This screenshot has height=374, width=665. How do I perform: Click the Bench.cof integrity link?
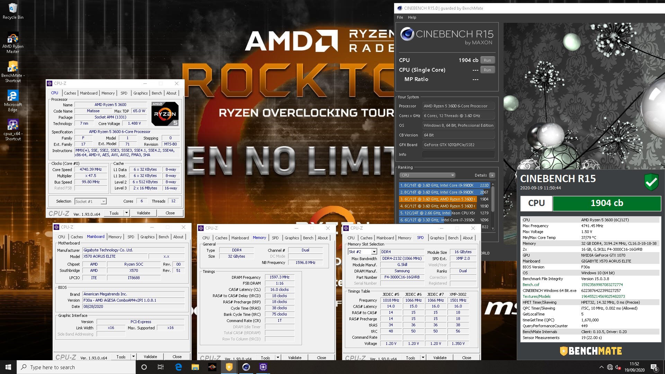[x=531, y=285]
